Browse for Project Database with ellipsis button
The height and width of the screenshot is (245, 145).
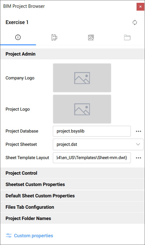click(138, 131)
